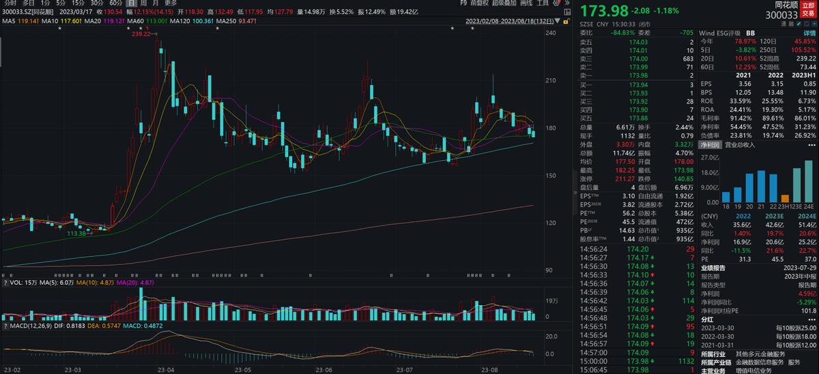Screen dimensions: 819x374
Task: Open the Wind ESG 详情 link
Action: pyautogui.click(x=809, y=33)
